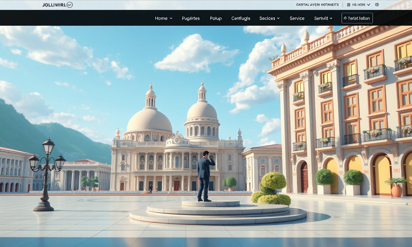
Task: Click the Terat lation outlined button
Action: pos(357,18)
